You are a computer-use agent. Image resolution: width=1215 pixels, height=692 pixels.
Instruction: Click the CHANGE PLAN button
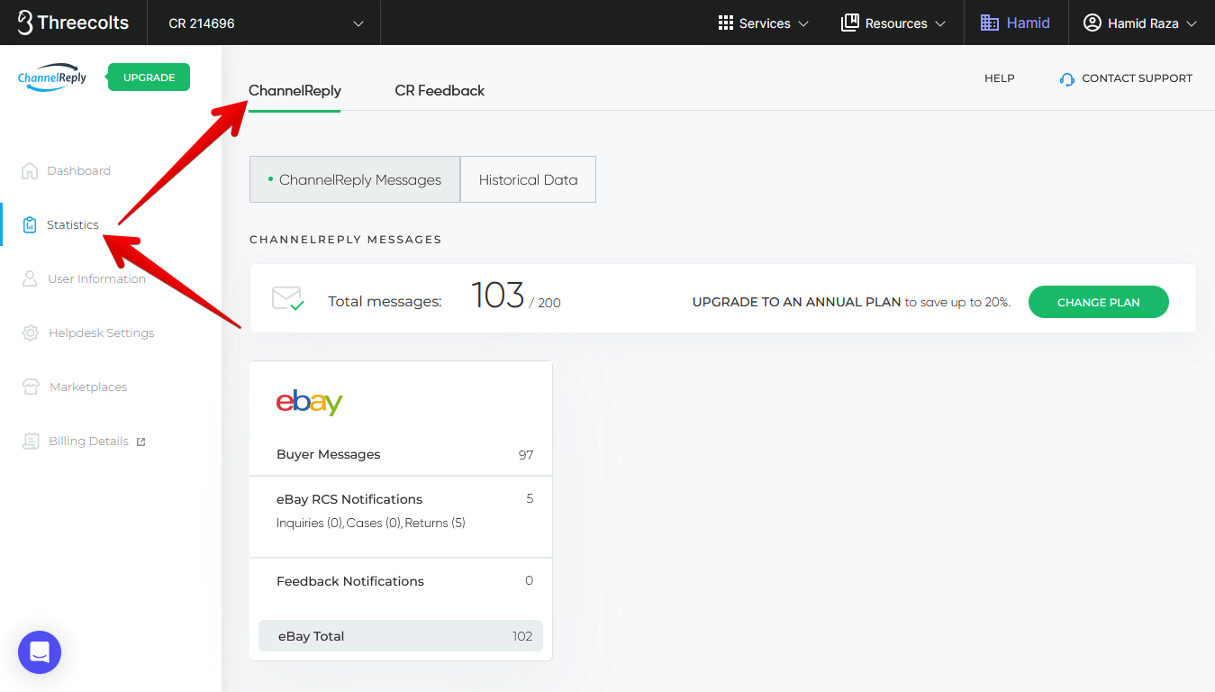1098,302
